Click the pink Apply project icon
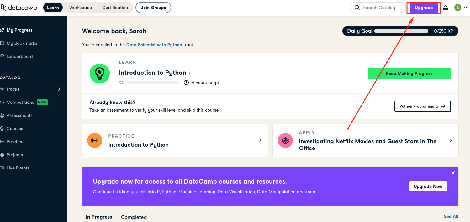 click(x=285, y=140)
